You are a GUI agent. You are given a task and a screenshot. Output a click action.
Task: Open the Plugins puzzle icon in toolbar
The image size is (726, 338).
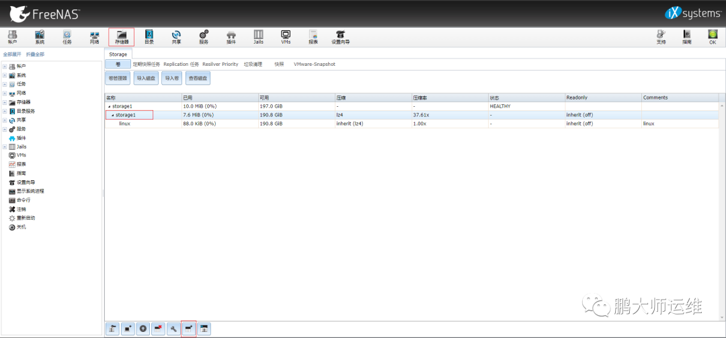(x=231, y=36)
